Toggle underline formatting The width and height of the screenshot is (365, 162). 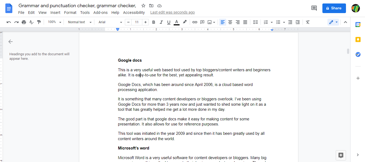click(x=169, y=22)
